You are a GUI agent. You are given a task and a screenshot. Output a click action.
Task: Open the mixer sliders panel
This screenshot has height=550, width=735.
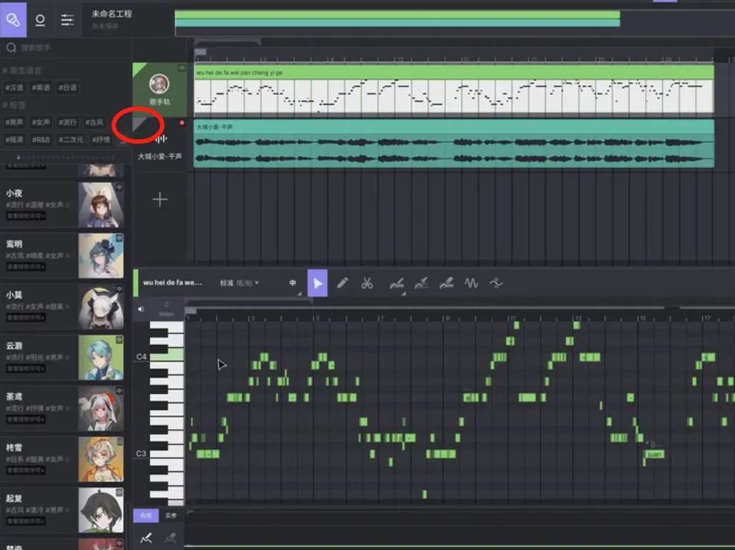click(67, 20)
